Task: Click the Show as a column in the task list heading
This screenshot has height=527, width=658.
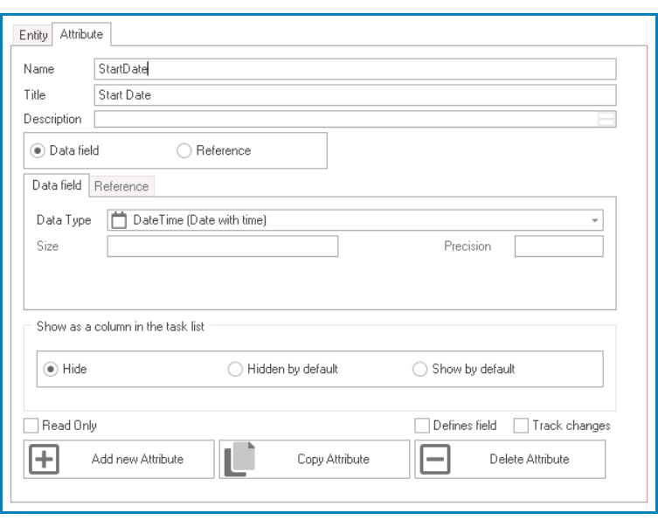Action: (x=120, y=326)
